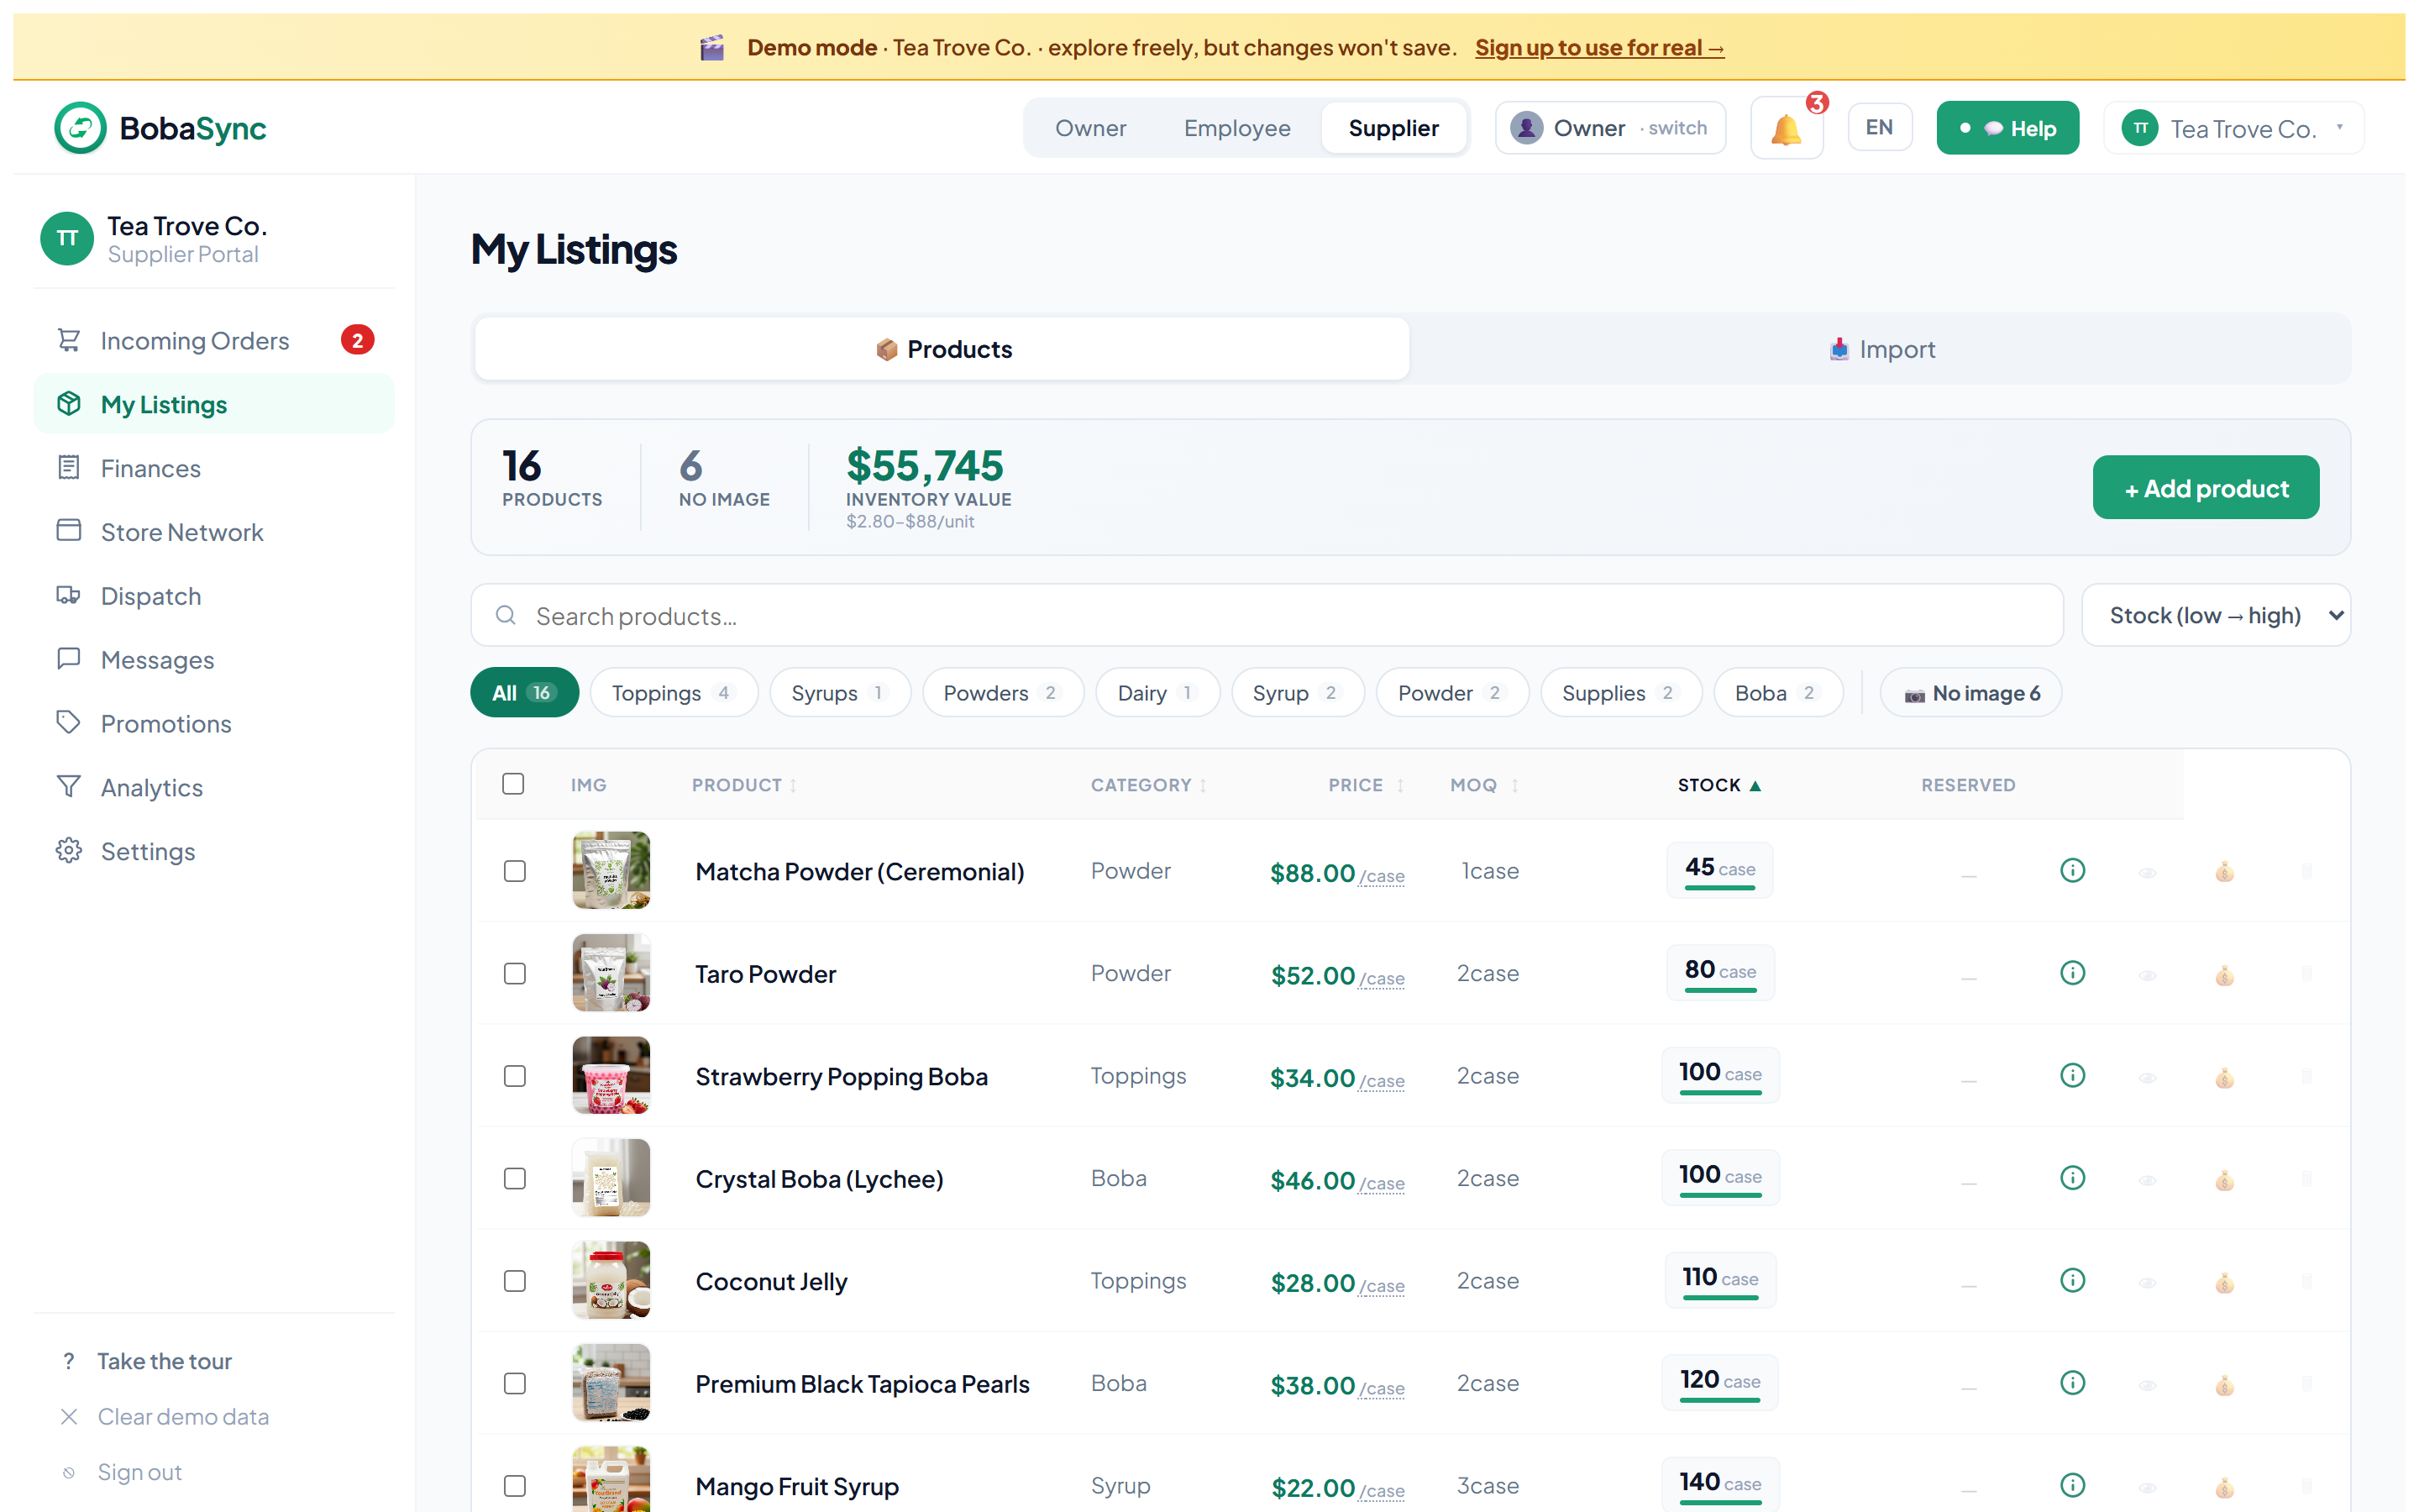Check the Taro Powder checkbox

[515, 974]
